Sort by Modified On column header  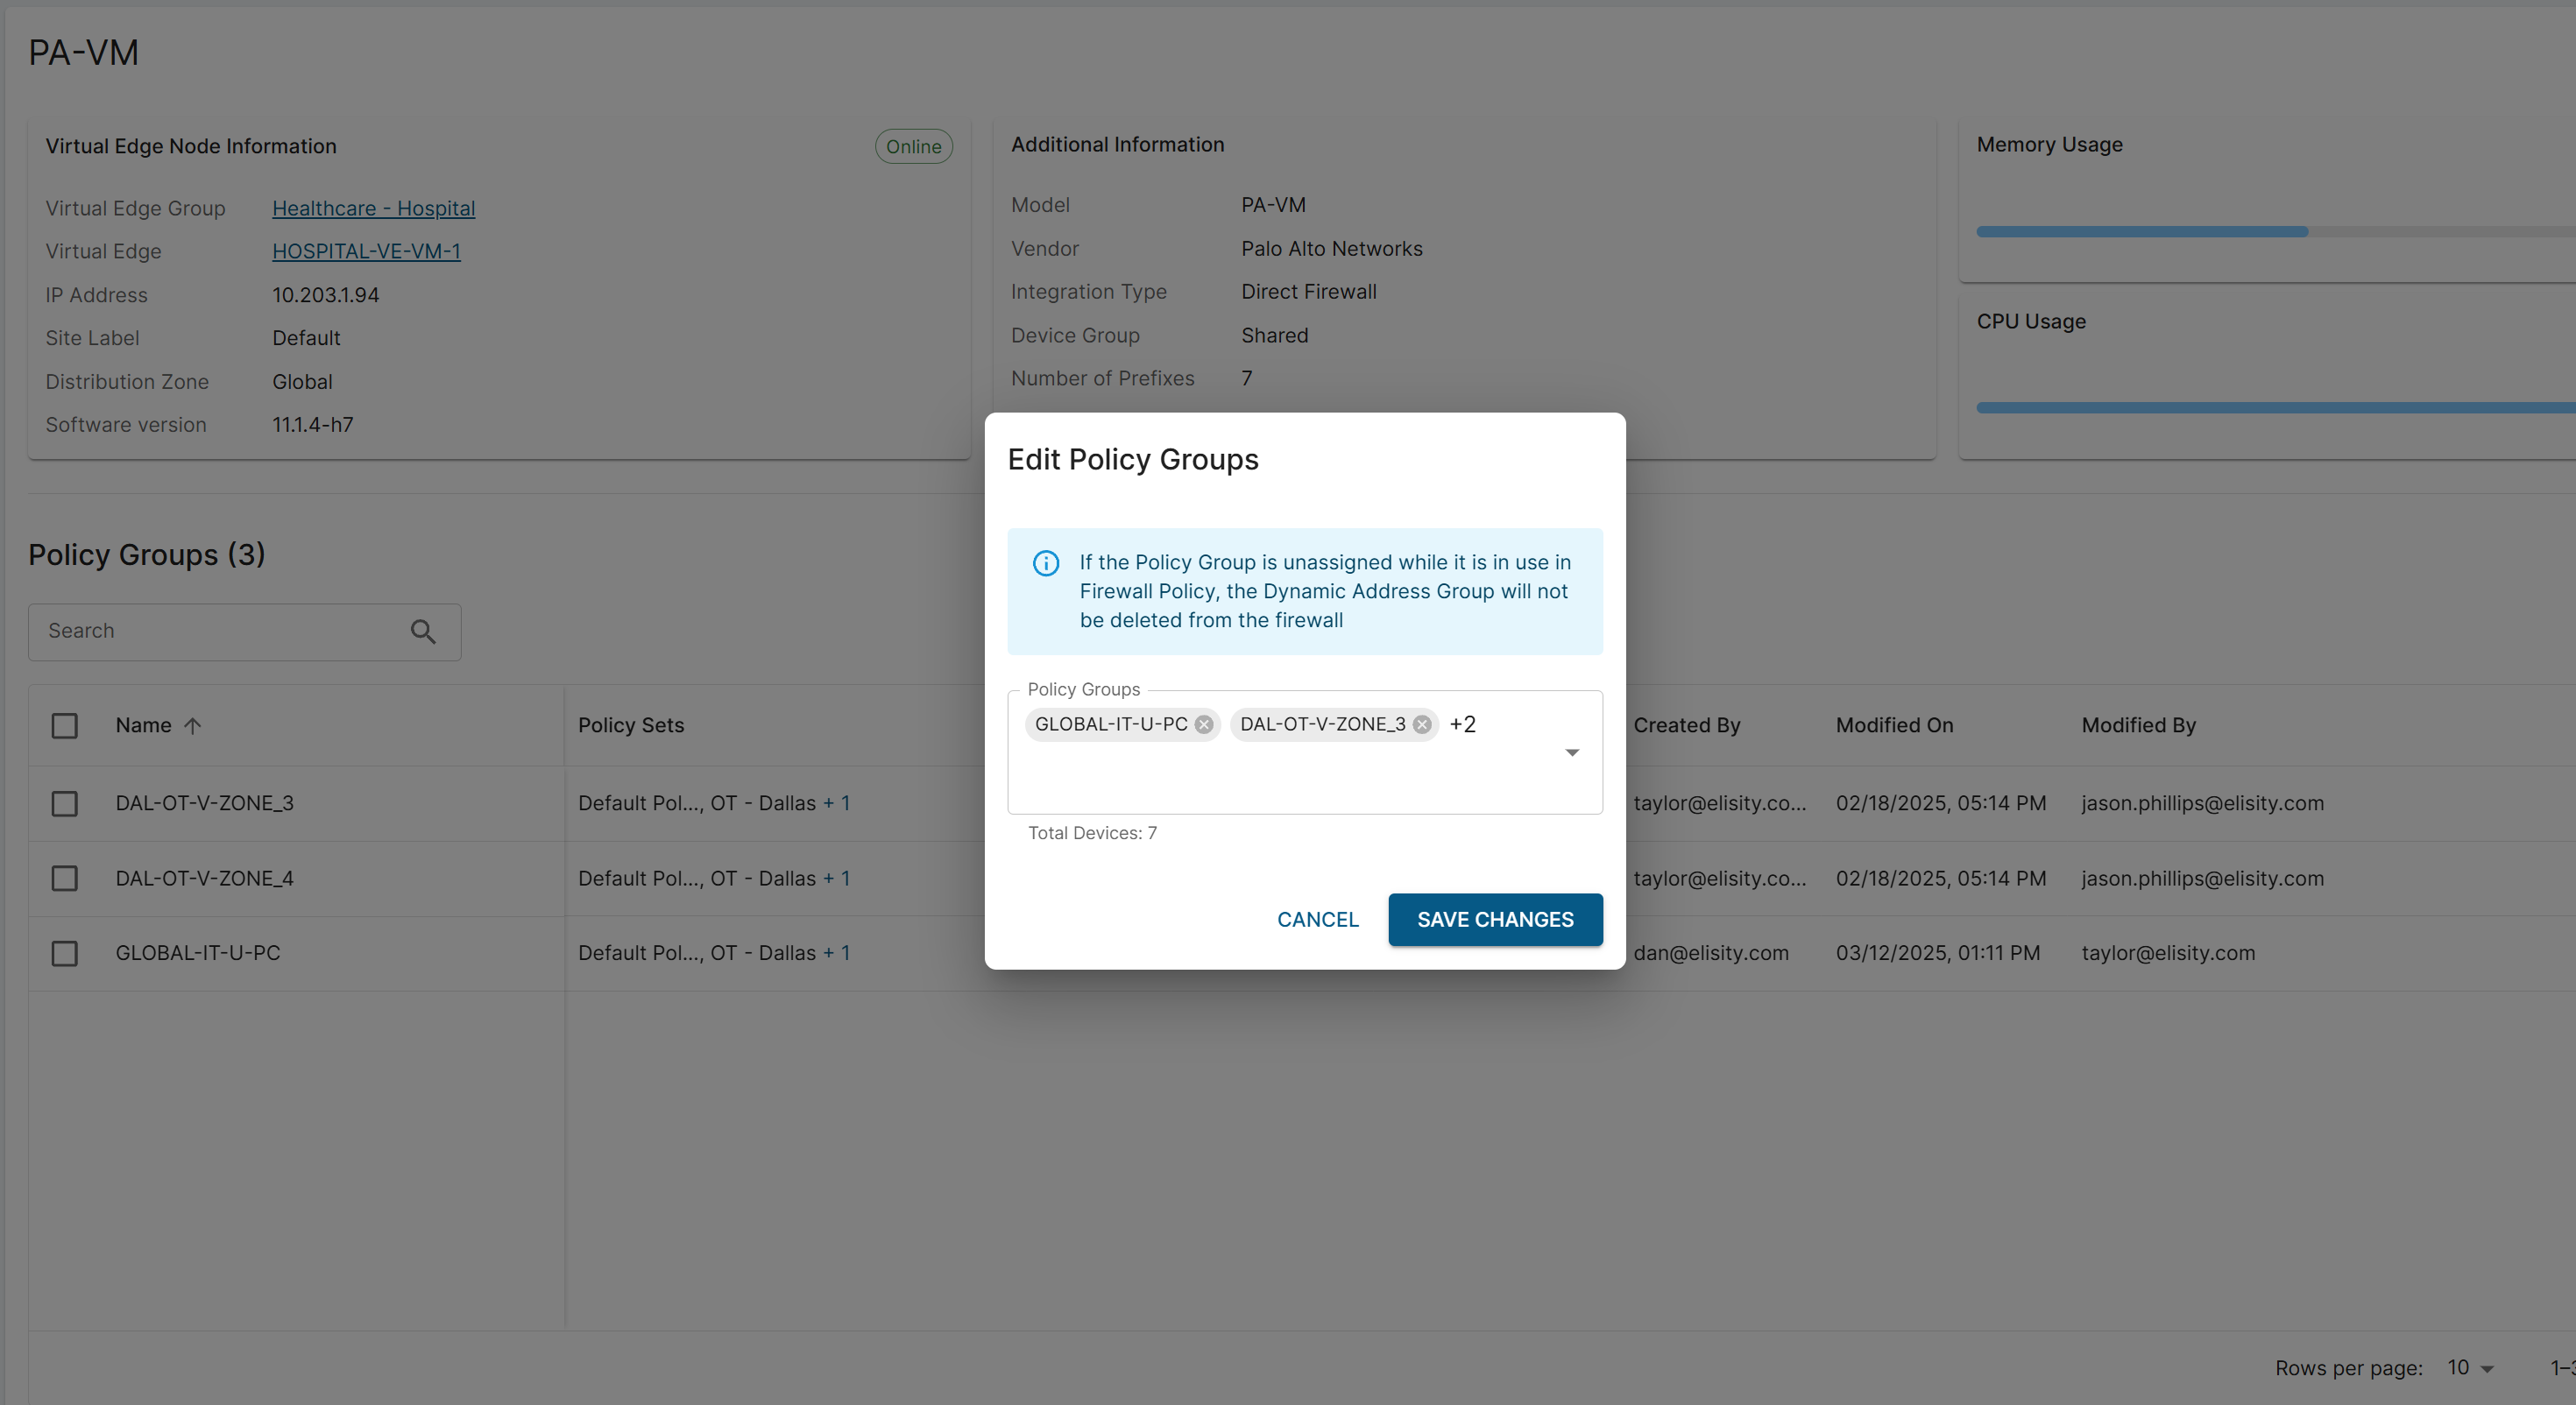point(1894,726)
